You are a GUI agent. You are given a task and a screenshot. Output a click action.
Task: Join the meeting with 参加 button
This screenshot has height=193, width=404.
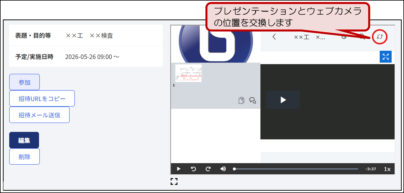[x=25, y=82]
